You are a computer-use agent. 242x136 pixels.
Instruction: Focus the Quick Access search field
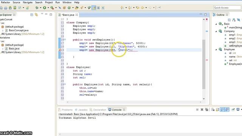click(227, 8)
